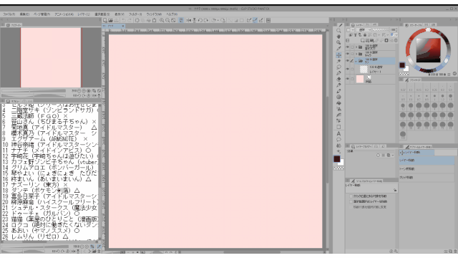458x258 pixels.
Task: Tick the top checkbox in tool property
Action: (x=351, y=196)
